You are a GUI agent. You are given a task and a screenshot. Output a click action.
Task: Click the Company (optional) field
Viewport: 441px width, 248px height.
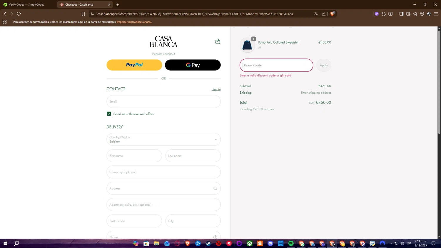pyautogui.click(x=163, y=172)
